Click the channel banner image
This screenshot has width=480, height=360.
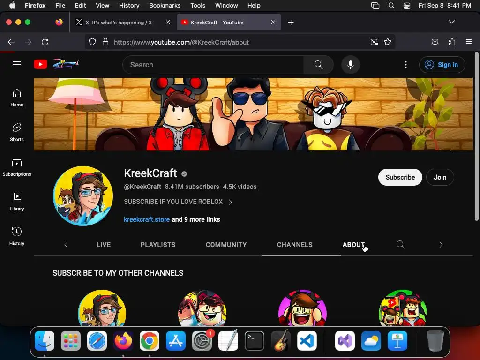(x=253, y=114)
